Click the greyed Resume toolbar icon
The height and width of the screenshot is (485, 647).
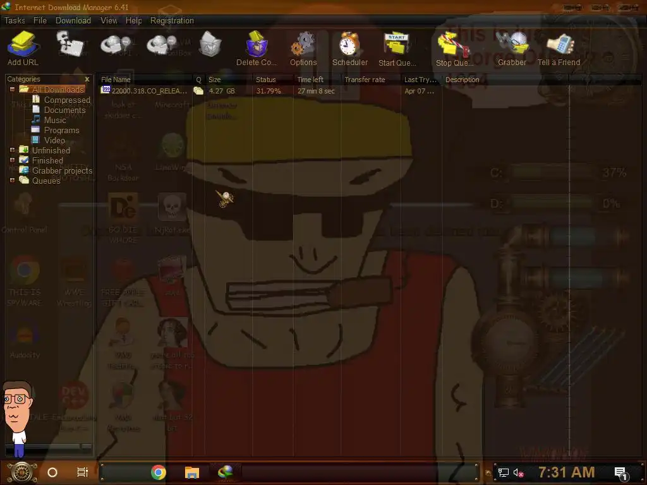(x=70, y=44)
